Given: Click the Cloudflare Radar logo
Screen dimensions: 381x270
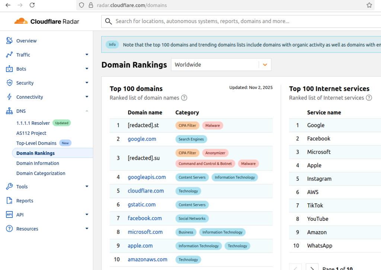Looking at the screenshot, I should [46, 21].
